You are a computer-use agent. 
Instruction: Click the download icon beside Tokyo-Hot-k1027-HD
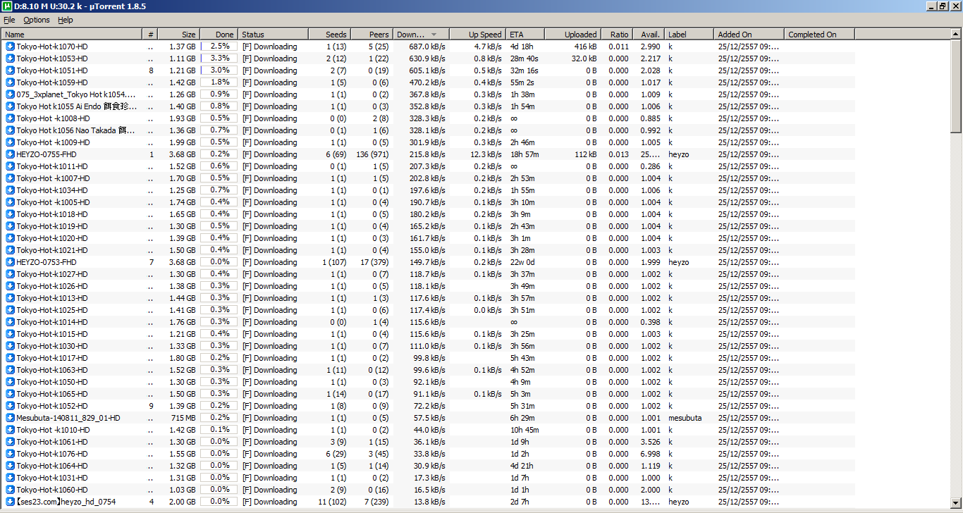coord(10,274)
